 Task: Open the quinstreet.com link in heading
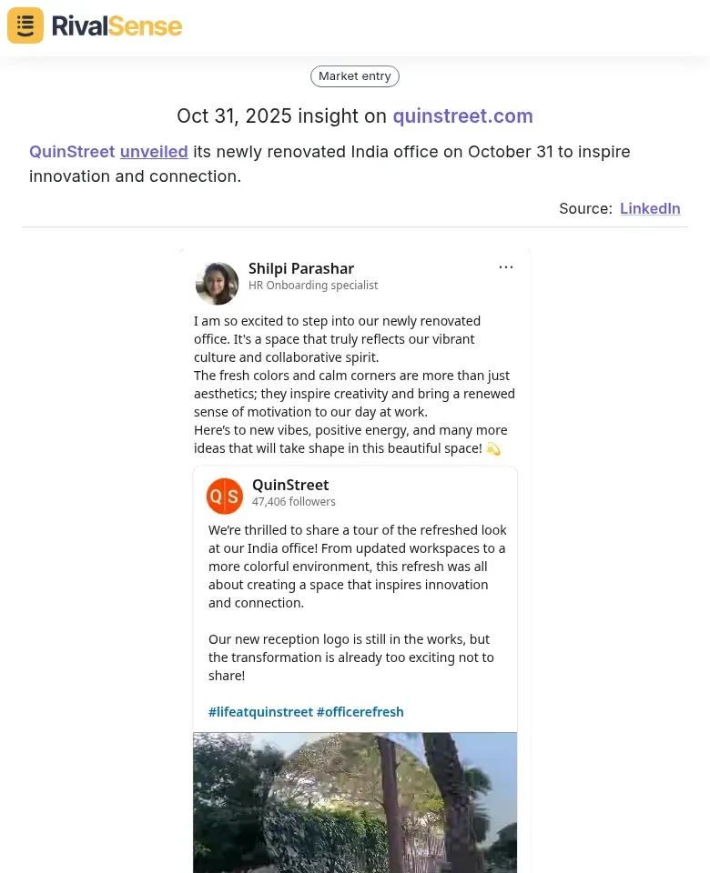point(462,116)
